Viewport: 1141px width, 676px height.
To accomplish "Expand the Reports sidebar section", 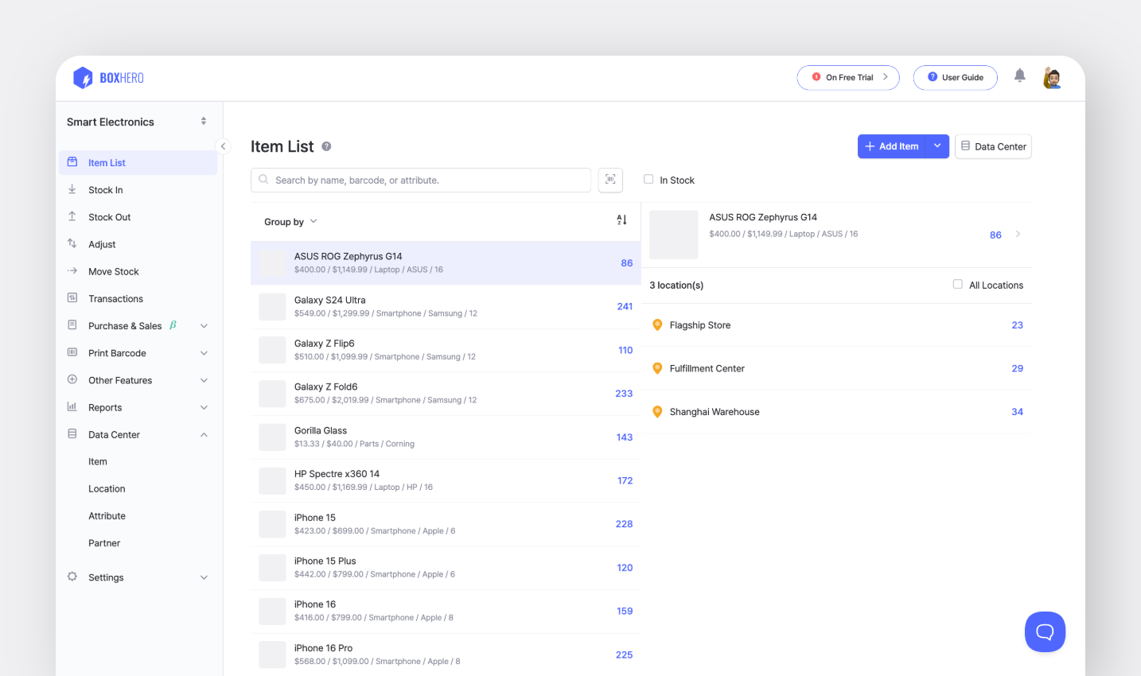I will (204, 406).
